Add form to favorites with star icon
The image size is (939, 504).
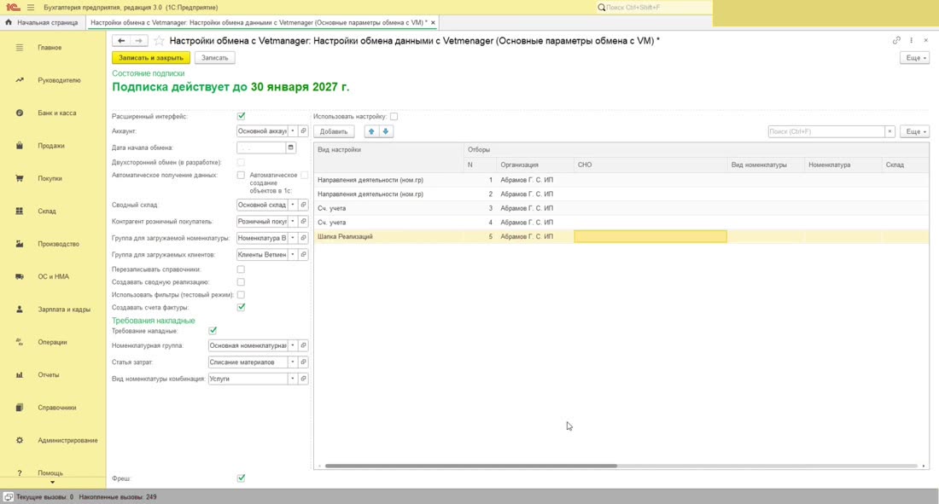159,41
